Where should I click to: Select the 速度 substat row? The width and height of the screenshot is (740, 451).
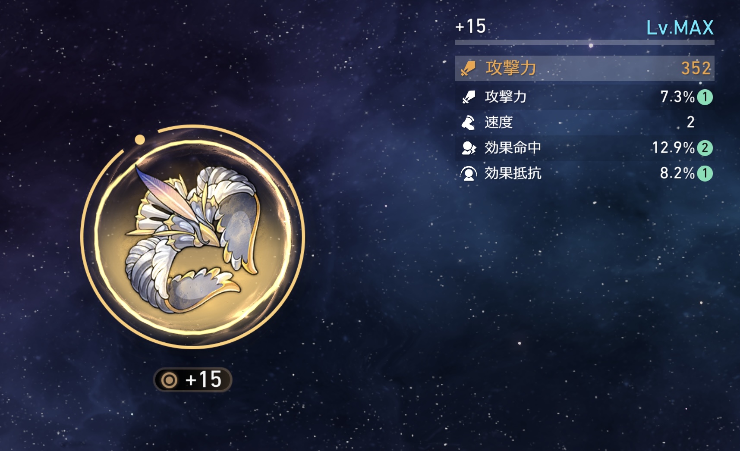(x=585, y=122)
